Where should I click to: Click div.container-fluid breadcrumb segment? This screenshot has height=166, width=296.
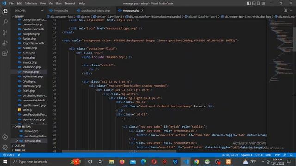[x=62, y=17]
